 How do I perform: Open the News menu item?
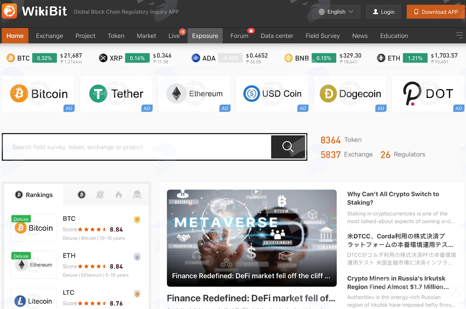[x=360, y=36]
